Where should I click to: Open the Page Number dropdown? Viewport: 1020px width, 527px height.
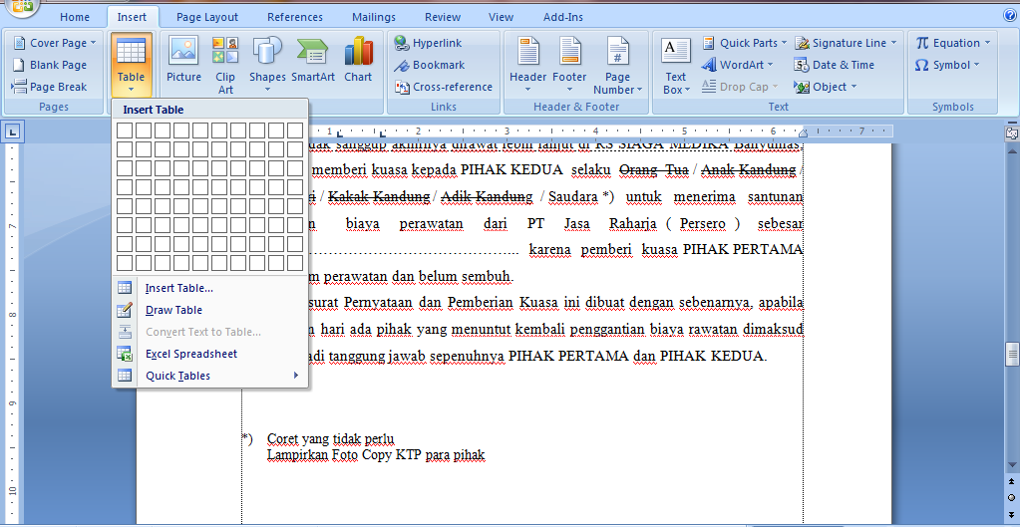pyautogui.click(x=617, y=65)
